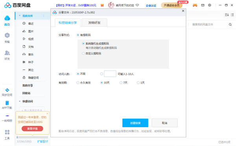Click the APP下载 phone icon
236x146 pixels.
tap(7, 103)
